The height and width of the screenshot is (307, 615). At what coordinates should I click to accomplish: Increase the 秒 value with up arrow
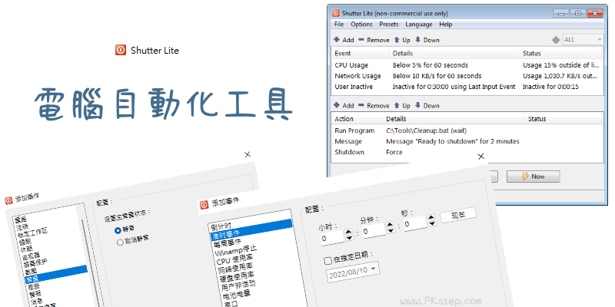[432, 216]
